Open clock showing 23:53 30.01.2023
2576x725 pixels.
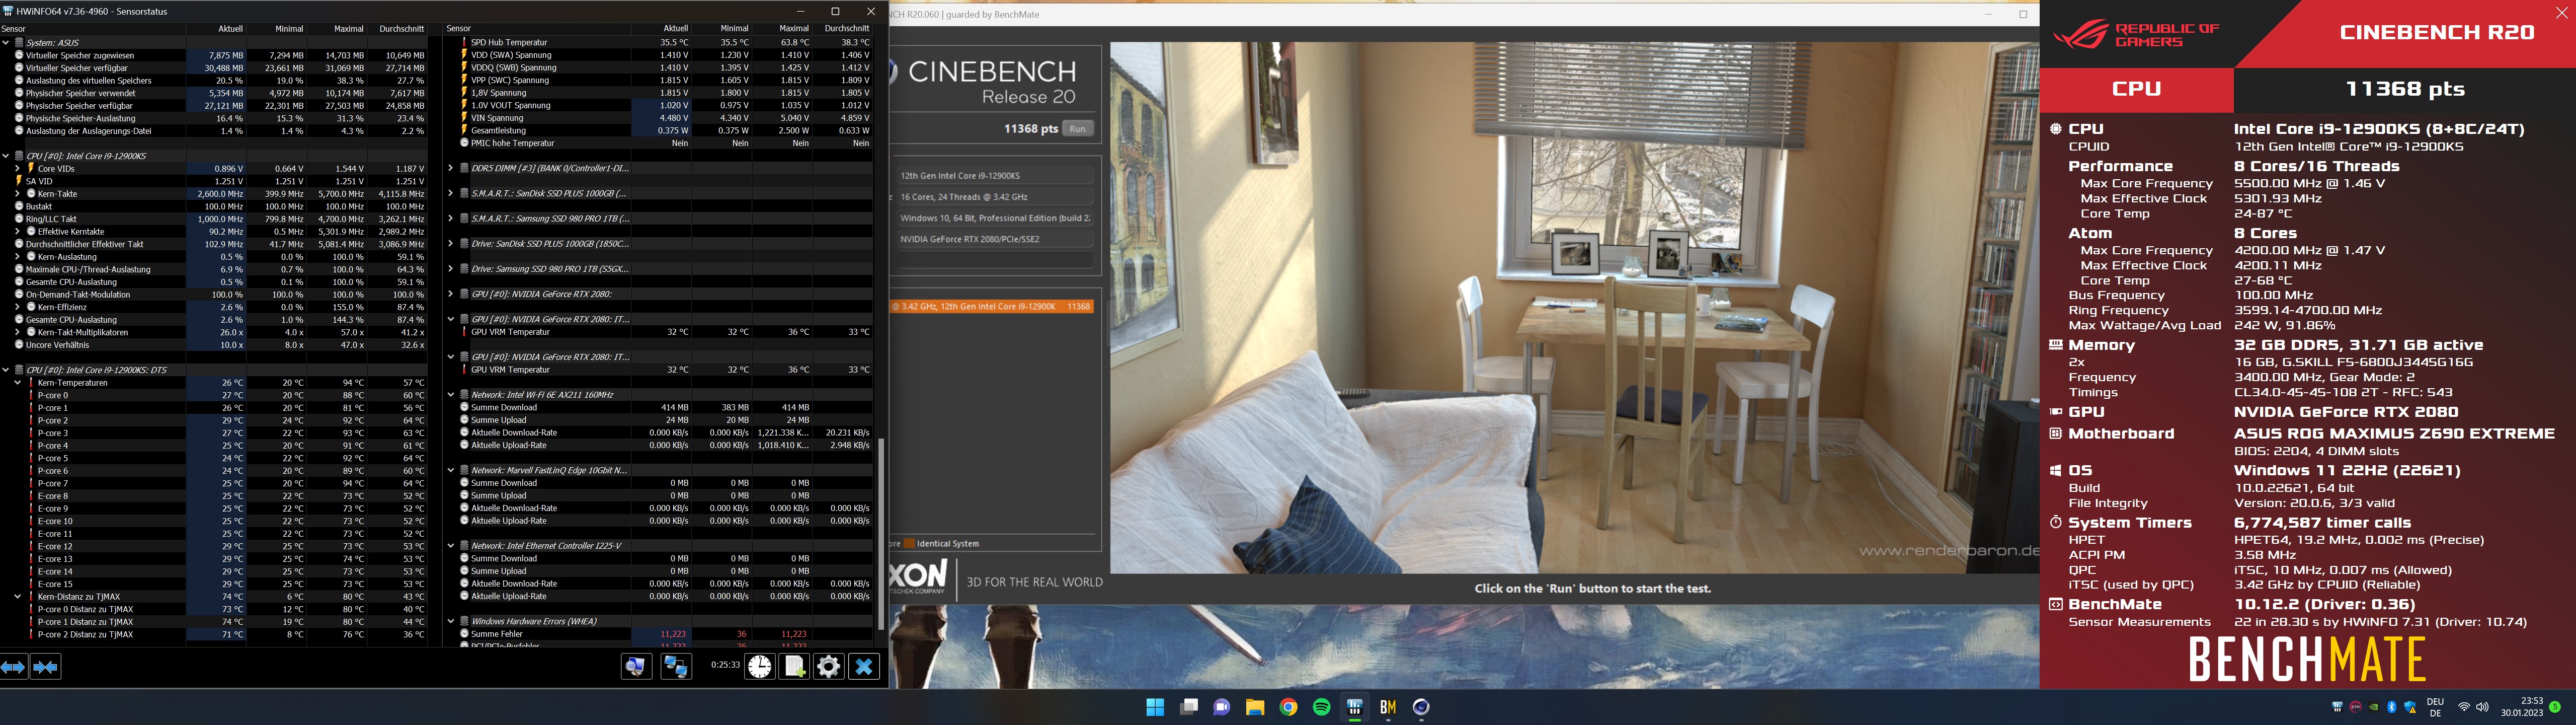pos(2521,707)
